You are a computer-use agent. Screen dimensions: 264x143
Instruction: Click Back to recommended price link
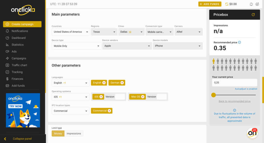pos(235,101)
